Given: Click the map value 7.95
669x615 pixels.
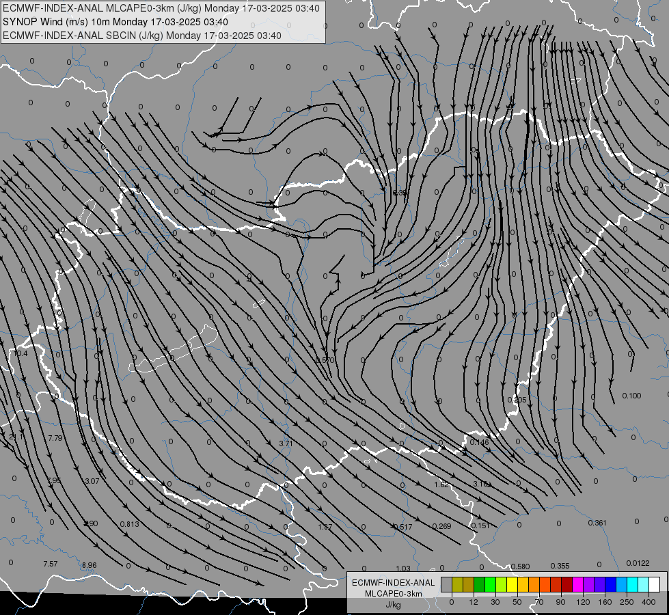Looking at the screenshot, I should [54, 480].
